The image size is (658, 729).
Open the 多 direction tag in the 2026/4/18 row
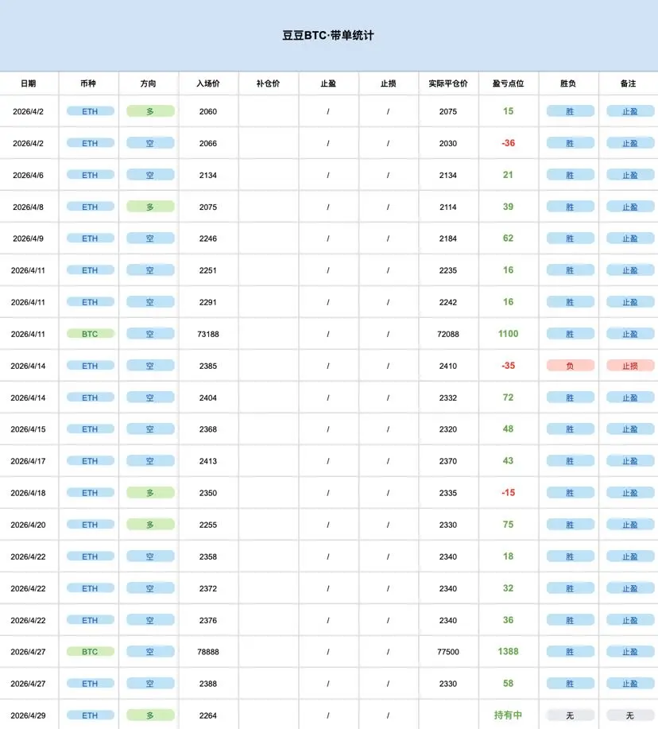pos(150,493)
